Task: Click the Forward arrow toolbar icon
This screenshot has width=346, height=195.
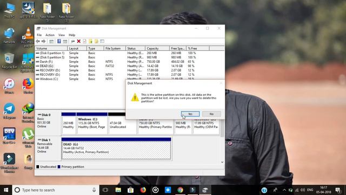Action: (x=43, y=41)
